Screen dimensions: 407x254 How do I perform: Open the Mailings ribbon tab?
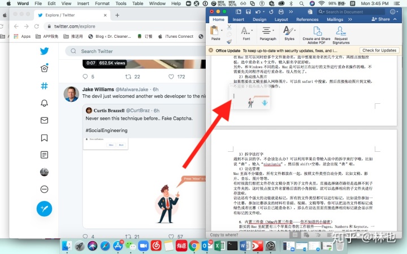click(x=335, y=19)
